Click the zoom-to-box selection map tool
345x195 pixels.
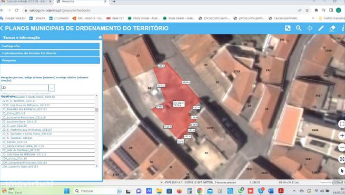coord(342,124)
